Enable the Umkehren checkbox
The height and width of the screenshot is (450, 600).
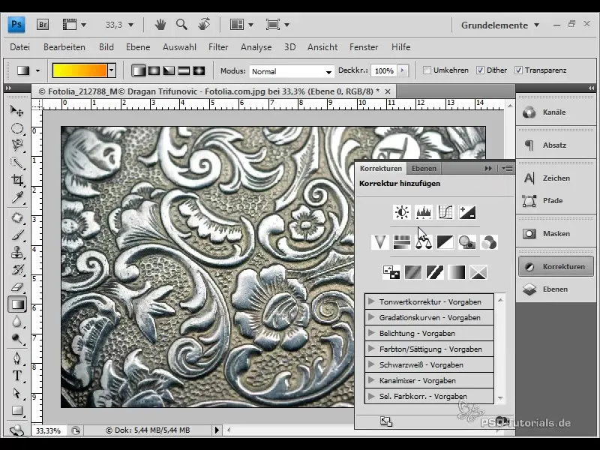coord(427,70)
